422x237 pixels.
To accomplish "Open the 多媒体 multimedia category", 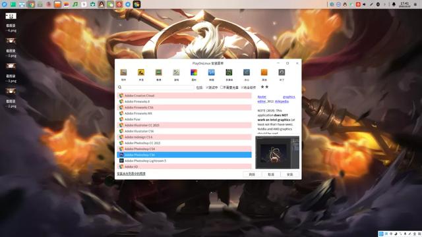I will click(x=229, y=74).
